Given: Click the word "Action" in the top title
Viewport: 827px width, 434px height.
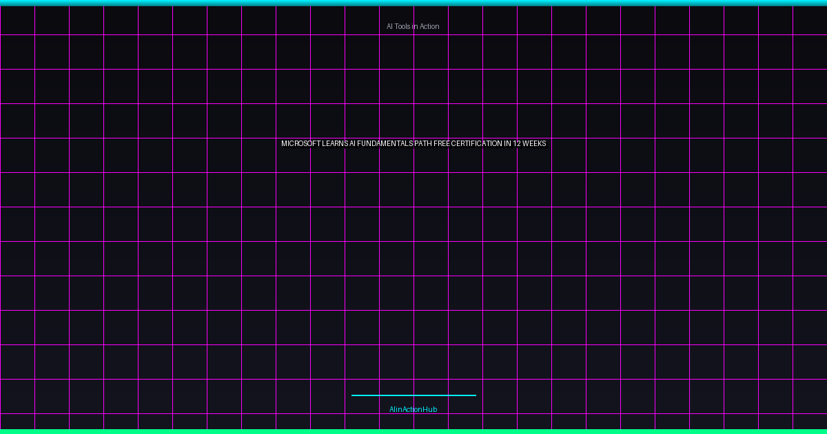Looking at the screenshot, I should click(x=428, y=26).
